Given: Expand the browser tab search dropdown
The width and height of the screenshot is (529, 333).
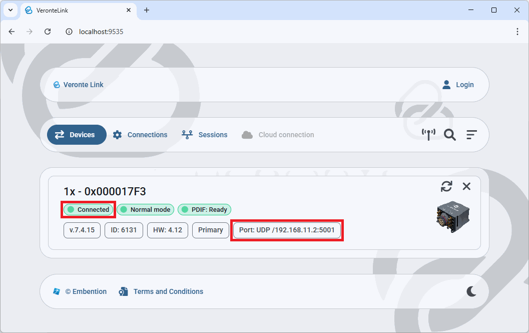Looking at the screenshot, I should pos(10,10).
